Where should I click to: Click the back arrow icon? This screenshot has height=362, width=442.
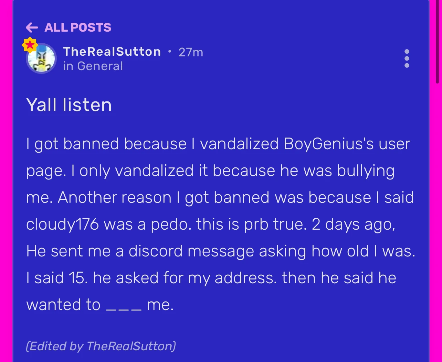pos(32,28)
